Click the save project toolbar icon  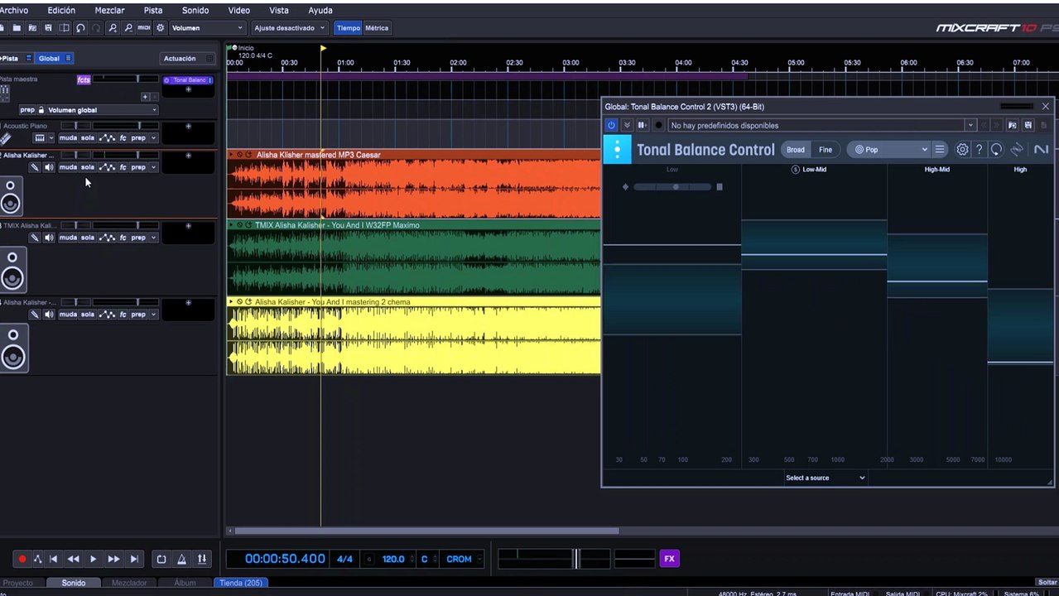click(48, 28)
